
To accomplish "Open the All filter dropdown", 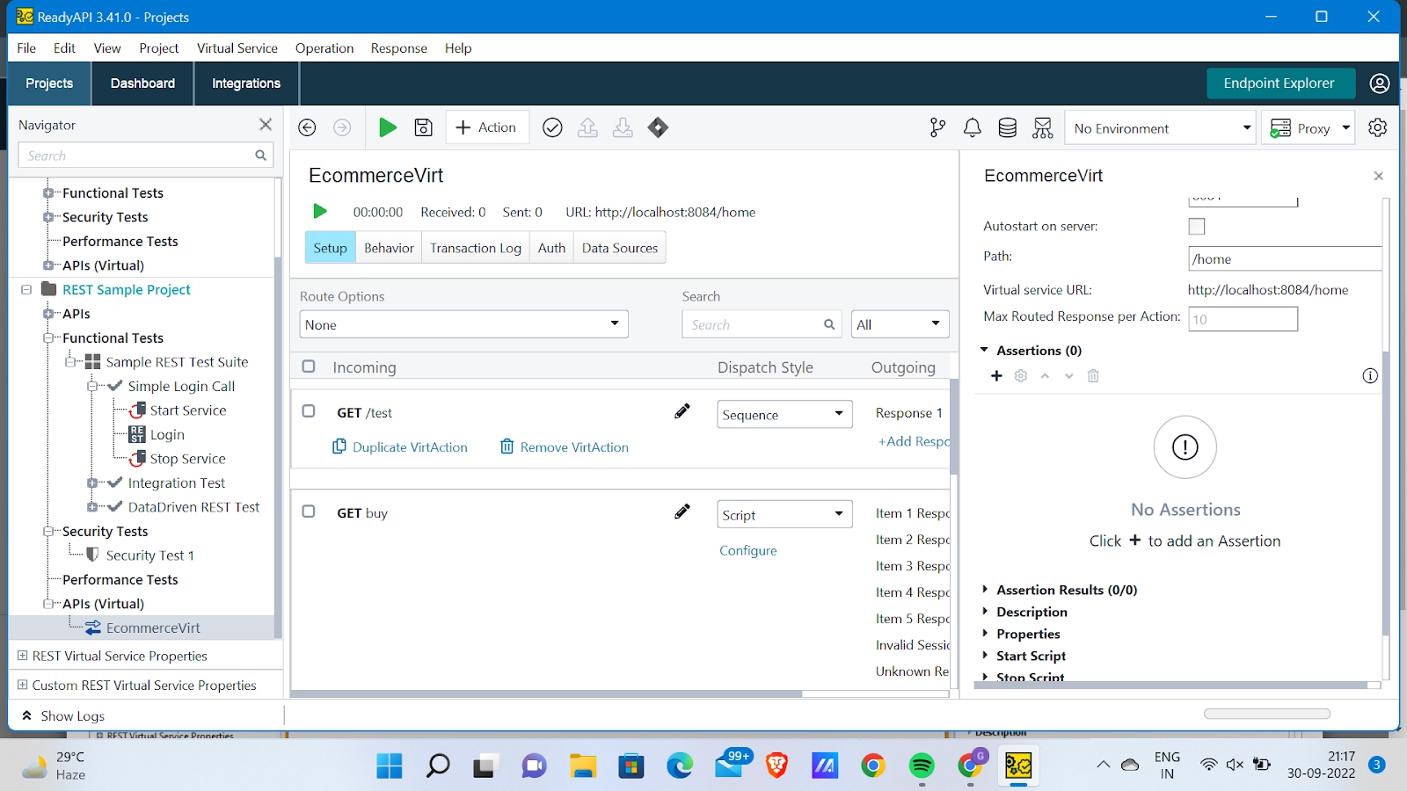I will pyautogui.click(x=900, y=324).
